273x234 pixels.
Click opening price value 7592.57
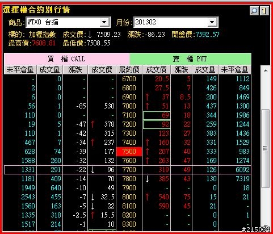click(x=207, y=35)
